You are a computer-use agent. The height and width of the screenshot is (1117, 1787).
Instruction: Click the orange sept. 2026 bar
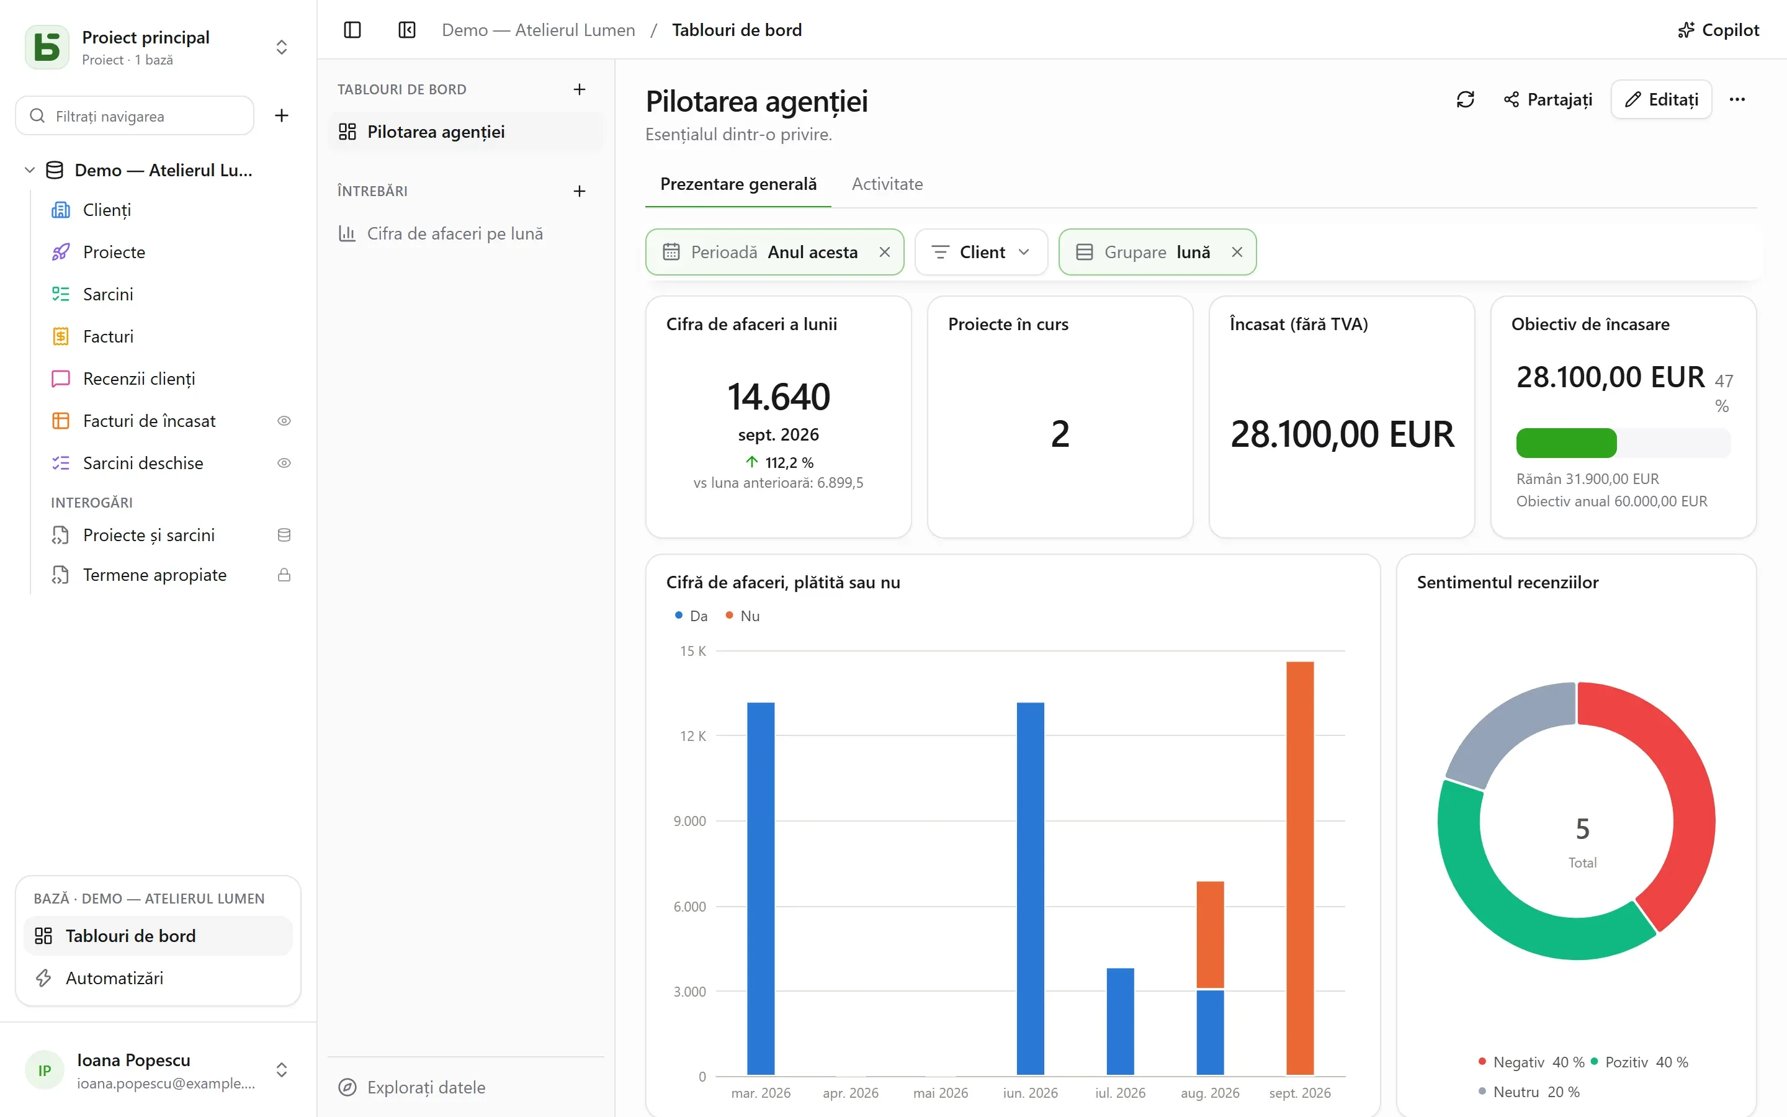coord(1300,868)
